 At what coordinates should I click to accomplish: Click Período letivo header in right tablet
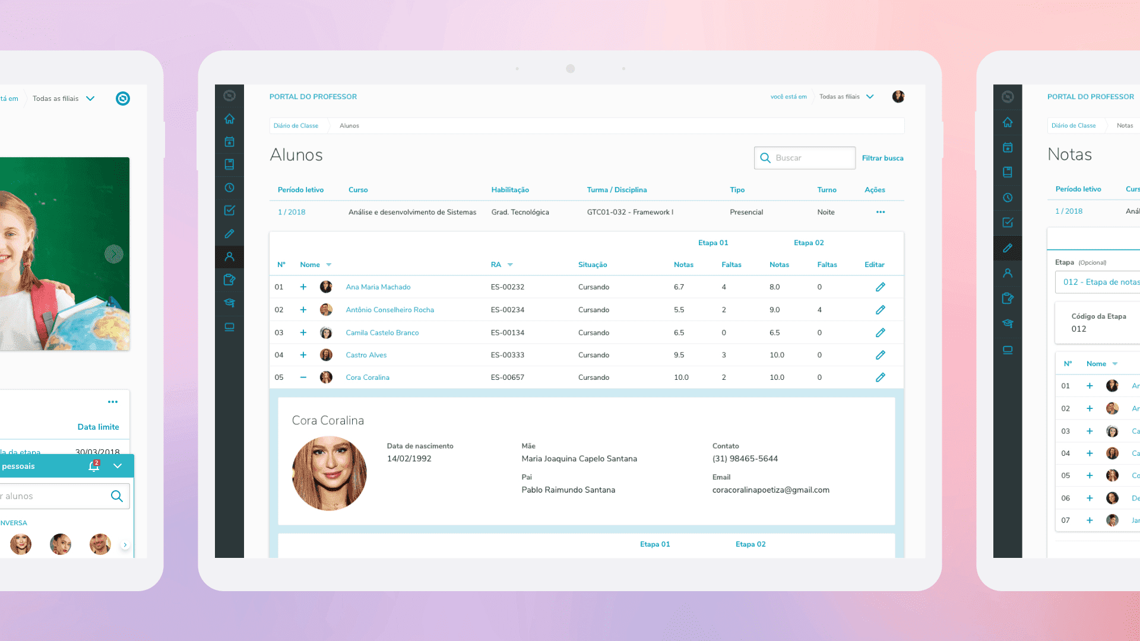1078,189
